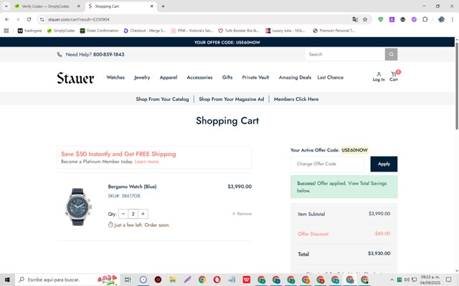The height and width of the screenshot is (286, 459).
Task: Click the page vertical scrollbar
Action: coord(456,86)
